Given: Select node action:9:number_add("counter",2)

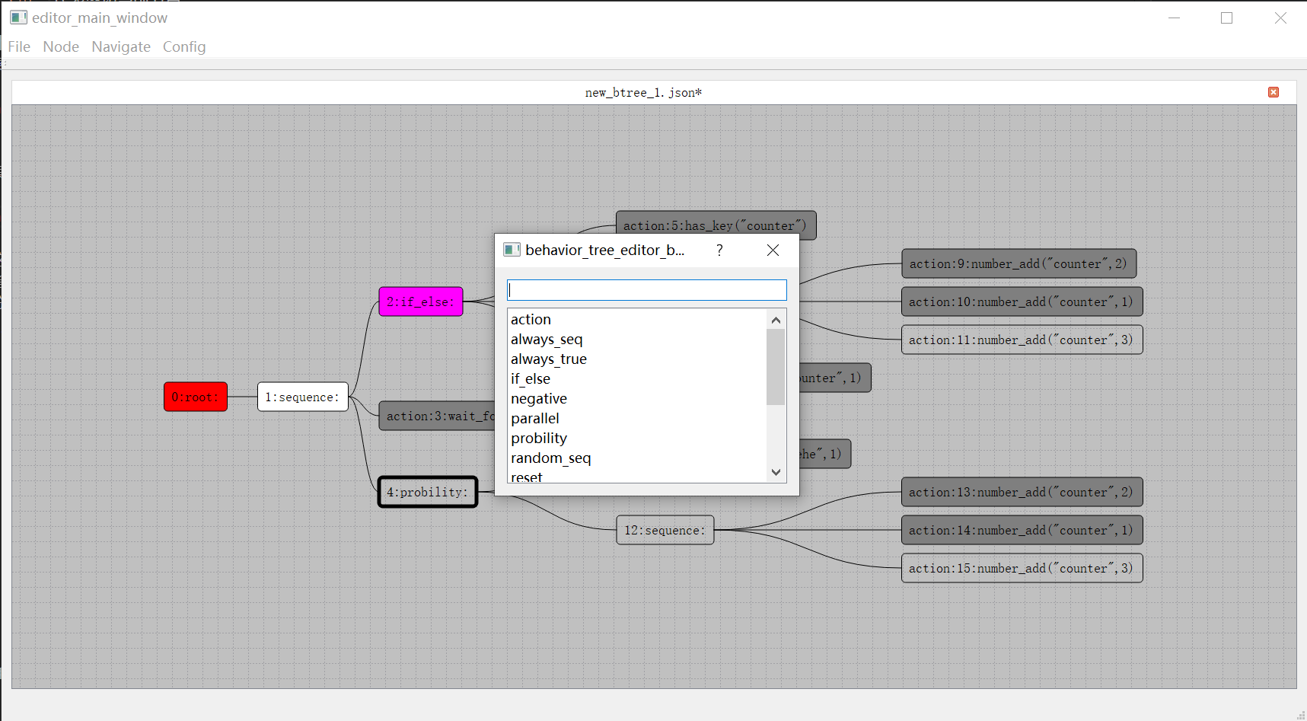Looking at the screenshot, I should point(1018,263).
